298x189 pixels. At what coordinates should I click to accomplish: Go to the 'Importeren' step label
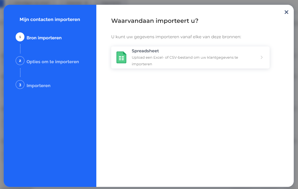(x=38, y=86)
